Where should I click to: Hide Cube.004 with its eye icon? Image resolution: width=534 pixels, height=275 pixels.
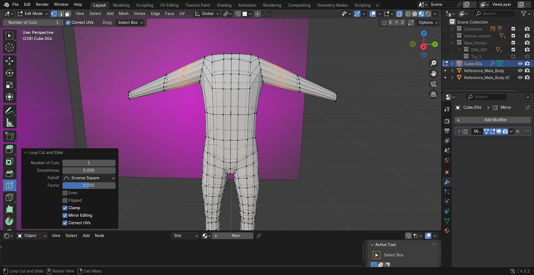point(520,64)
